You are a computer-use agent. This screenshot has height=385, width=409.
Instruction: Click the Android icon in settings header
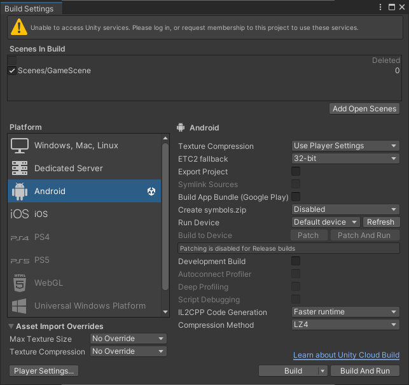181,127
